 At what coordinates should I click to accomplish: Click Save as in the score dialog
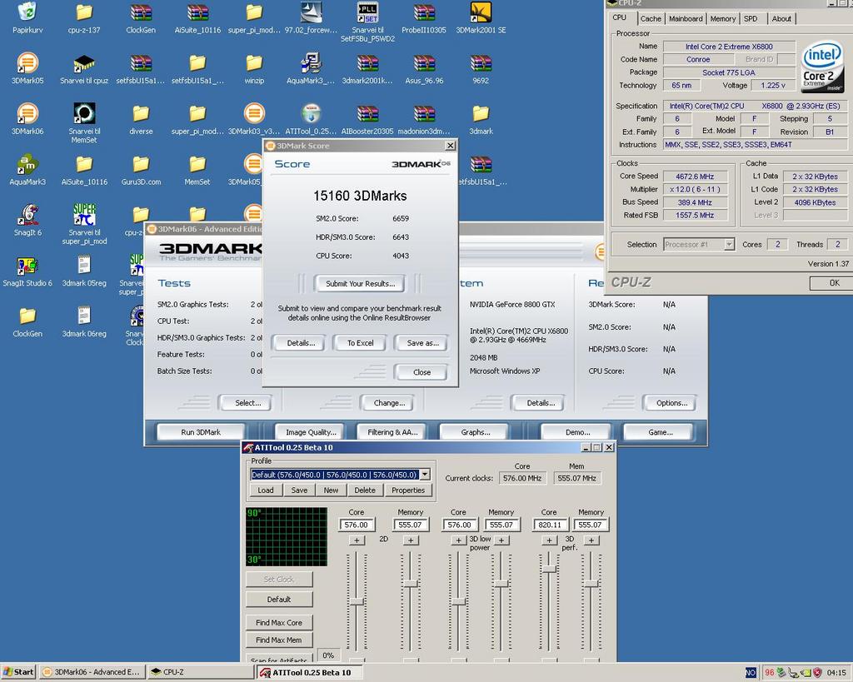(422, 343)
